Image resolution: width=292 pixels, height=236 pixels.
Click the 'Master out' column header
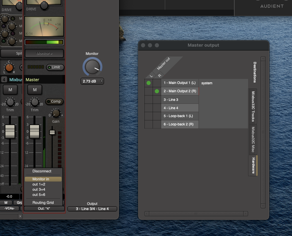163,64
